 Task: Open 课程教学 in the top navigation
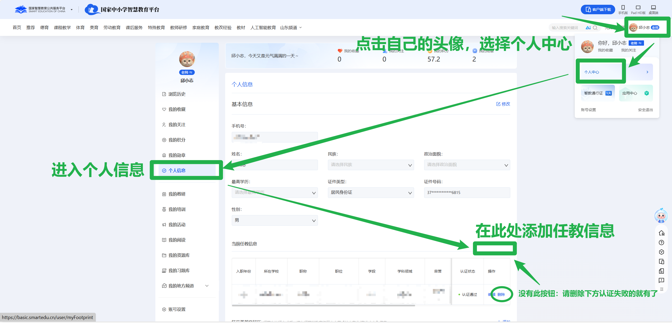pos(62,28)
